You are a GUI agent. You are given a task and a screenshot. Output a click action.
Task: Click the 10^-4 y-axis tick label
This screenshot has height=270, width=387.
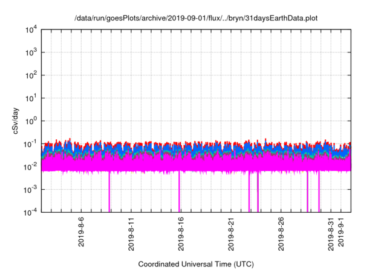(x=31, y=212)
